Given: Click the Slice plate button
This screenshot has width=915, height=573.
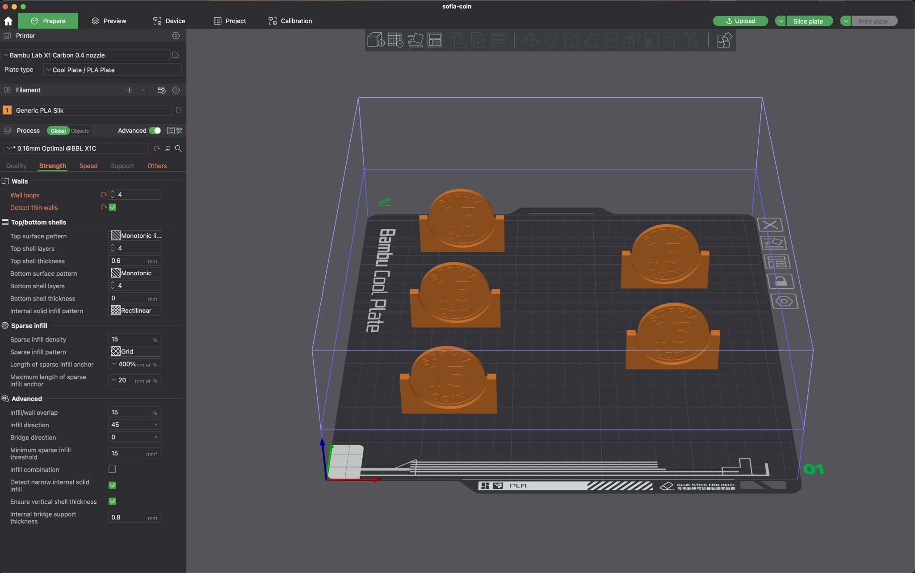Looking at the screenshot, I should [x=808, y=21].
